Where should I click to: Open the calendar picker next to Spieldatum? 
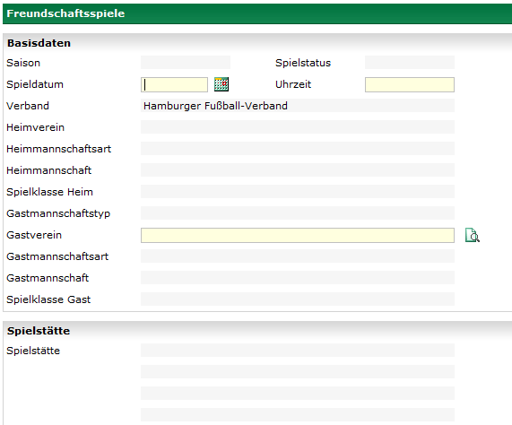point(221,84)
